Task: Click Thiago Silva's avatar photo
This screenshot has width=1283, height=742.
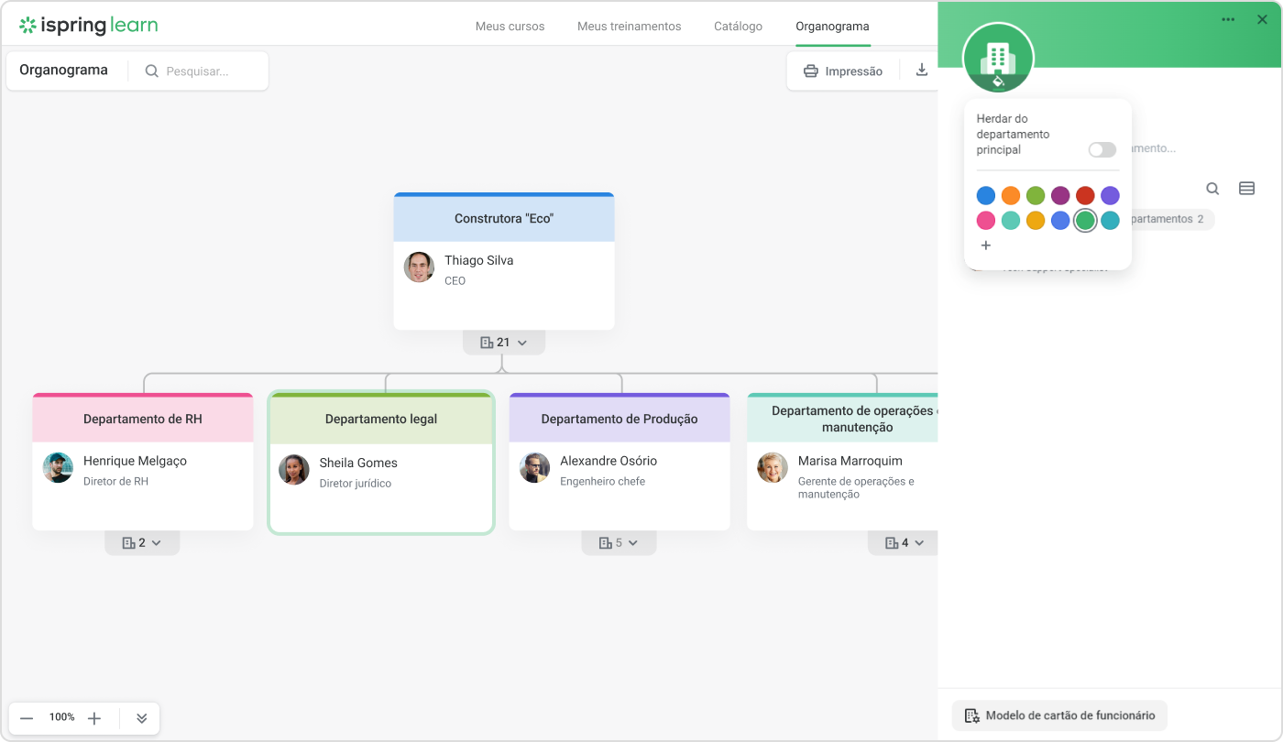Action: tap(419, 267)
